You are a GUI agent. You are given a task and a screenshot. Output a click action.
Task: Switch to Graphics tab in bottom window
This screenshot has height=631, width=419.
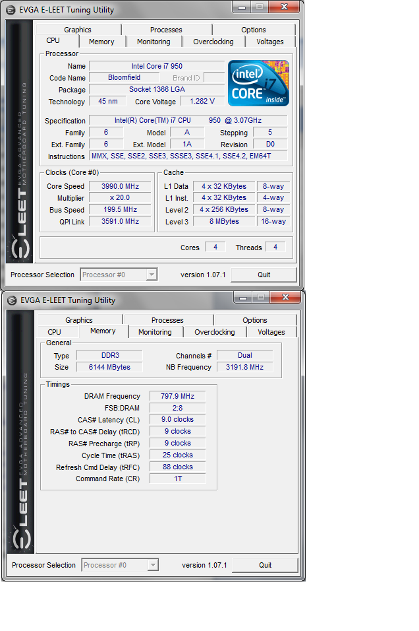[x=79, y=320]
